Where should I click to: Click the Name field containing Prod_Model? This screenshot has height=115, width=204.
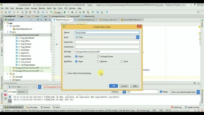pyautogui.click(x=107, y=33)
